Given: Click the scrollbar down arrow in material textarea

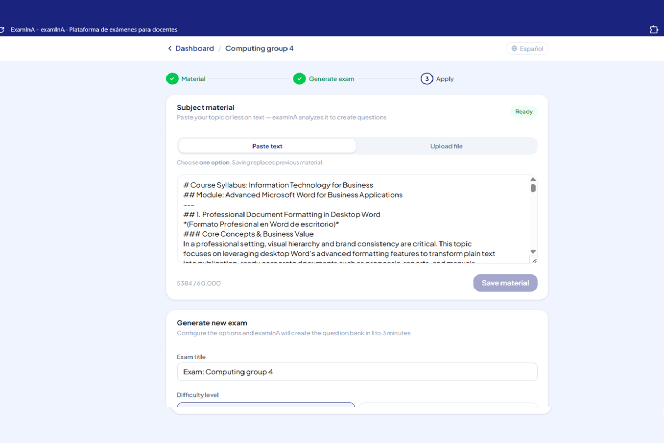Looking at the screenshot, I should (x=533, y=252).
